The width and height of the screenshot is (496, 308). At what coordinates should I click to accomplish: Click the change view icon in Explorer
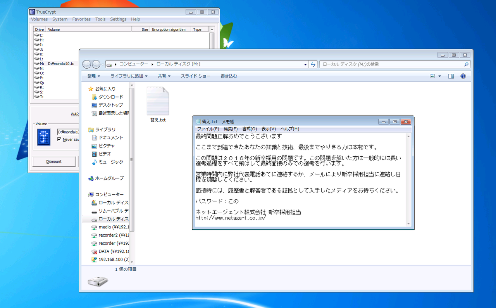[x=432, y=76]
